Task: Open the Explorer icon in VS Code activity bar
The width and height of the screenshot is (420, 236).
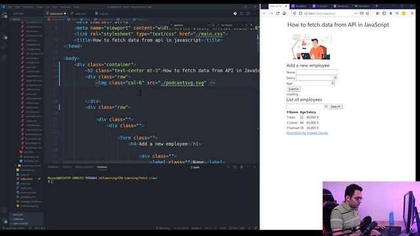Action: tap(5, 16)
